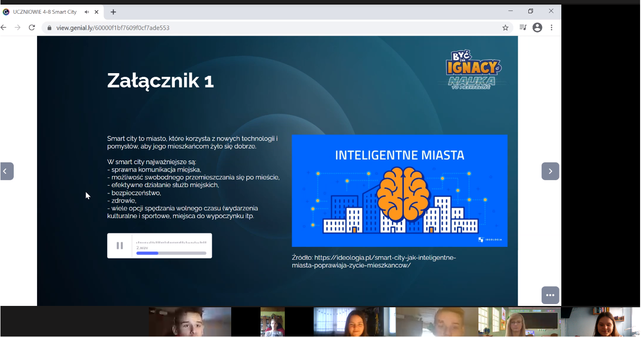The height and width of the screenshot is (337, 641).
Task: View site info via the padlock icon
Action: click(49, 28)
